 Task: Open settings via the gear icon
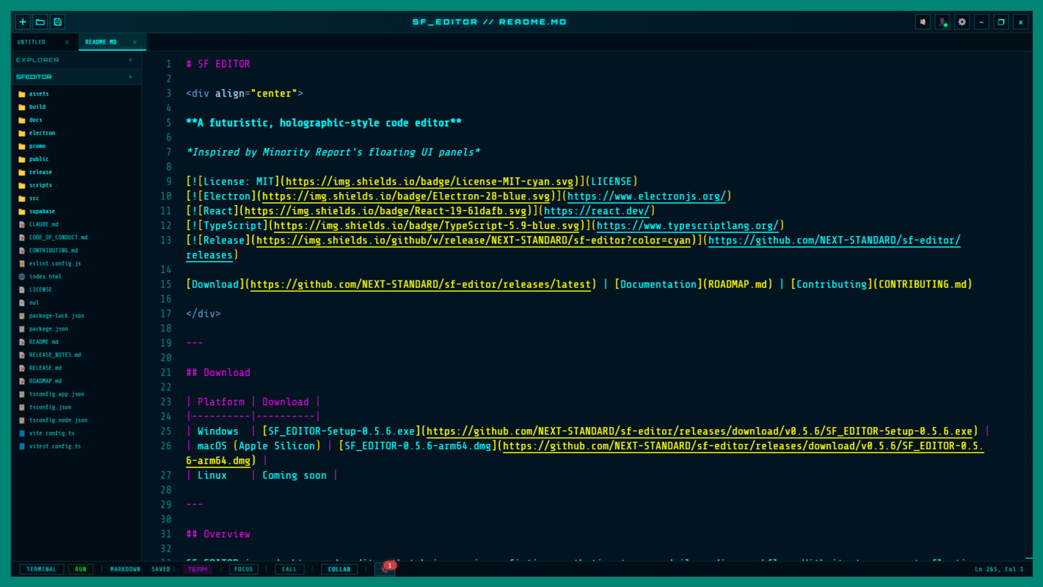[962, 22]
